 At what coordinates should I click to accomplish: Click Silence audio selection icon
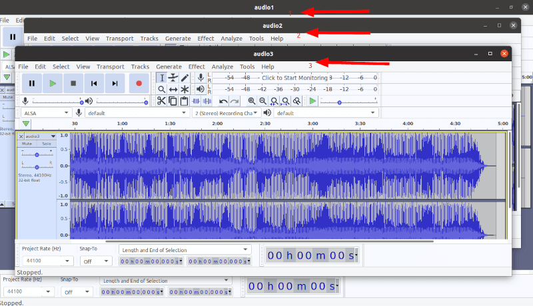tap(207, 101)
